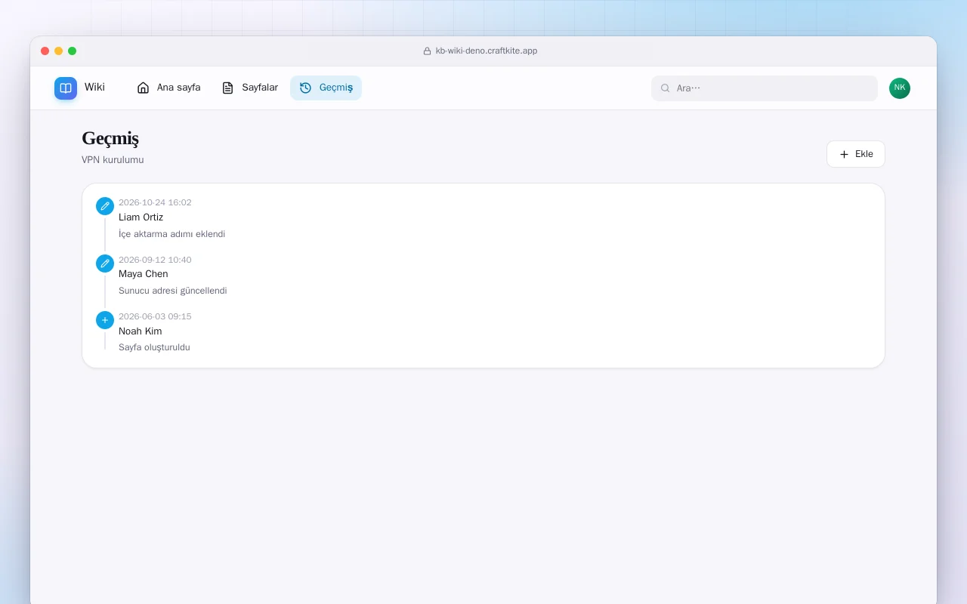This screenshot has height=604, width=967.
Task: Click the pencil icon for Maya Chen entry
Action: point(105,263)
